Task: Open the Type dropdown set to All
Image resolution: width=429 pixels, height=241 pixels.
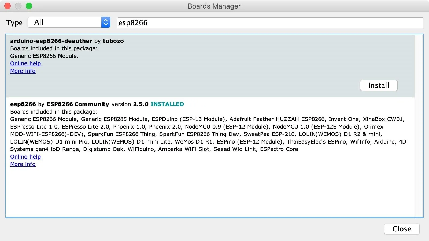Action: (x=69, y=22)
